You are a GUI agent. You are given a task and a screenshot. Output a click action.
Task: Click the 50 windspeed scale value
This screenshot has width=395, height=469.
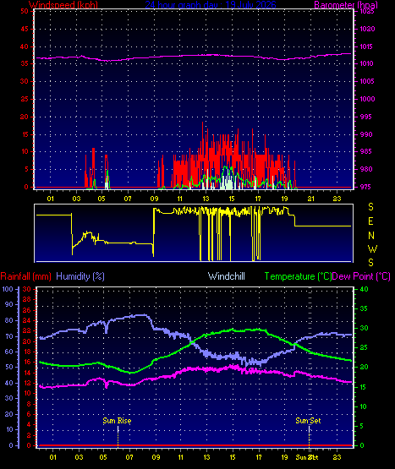tap(25, 11)
